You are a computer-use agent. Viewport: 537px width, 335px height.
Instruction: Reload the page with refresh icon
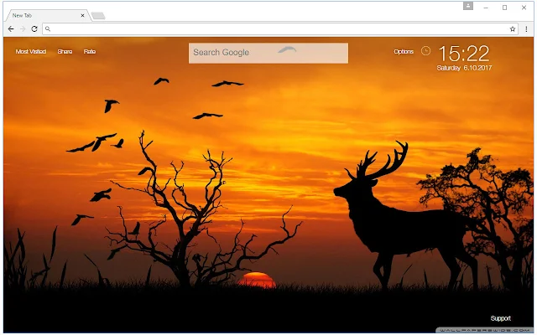(x=34, y=29)
